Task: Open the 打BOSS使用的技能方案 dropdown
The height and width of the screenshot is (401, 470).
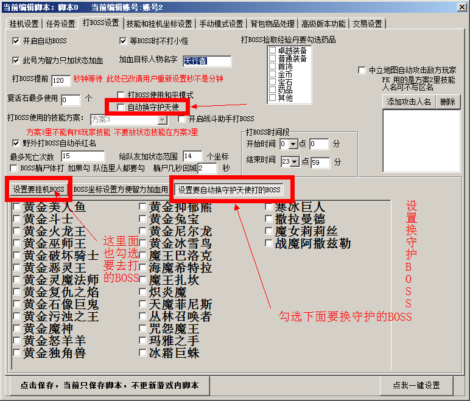Action: pyautogui.click(x=163, y=119)
